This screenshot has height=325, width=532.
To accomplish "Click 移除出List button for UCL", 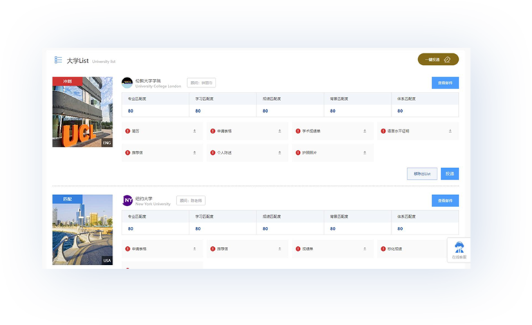I will (421, 174).
